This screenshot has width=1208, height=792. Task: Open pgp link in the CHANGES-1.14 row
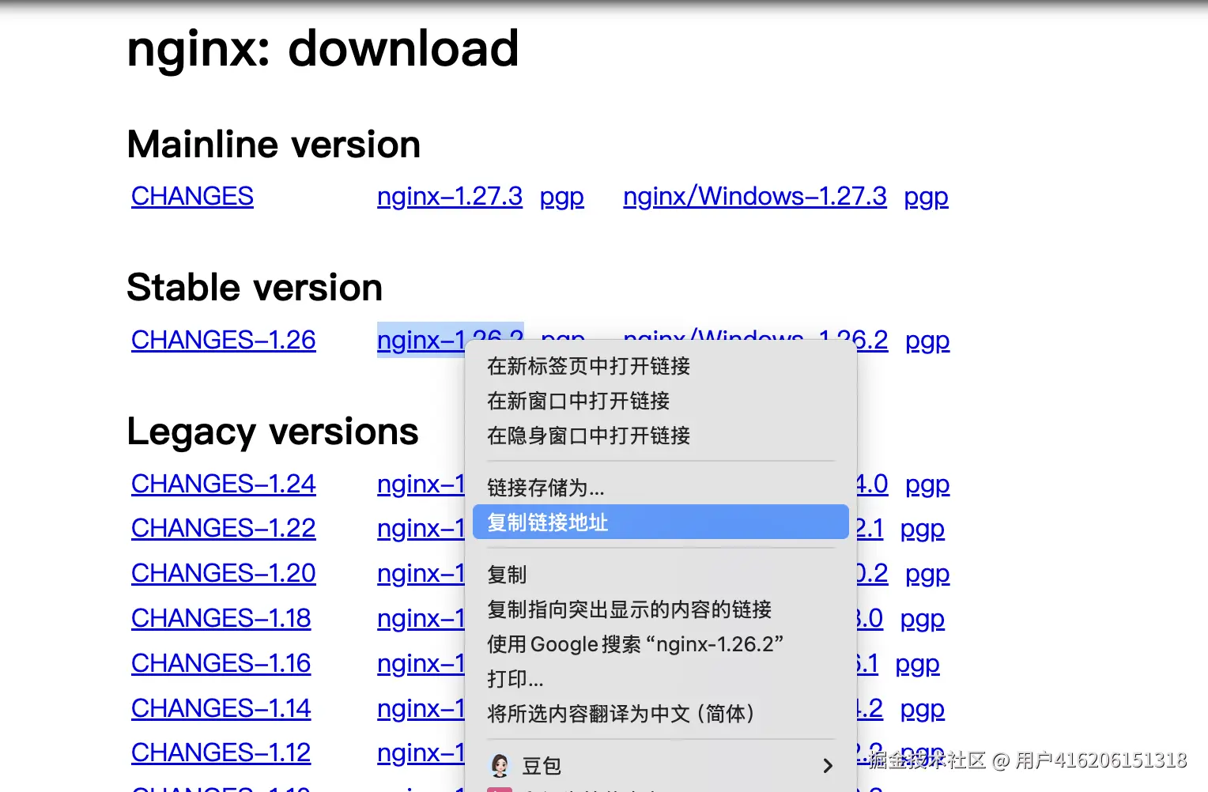click(x=923, y=710)
